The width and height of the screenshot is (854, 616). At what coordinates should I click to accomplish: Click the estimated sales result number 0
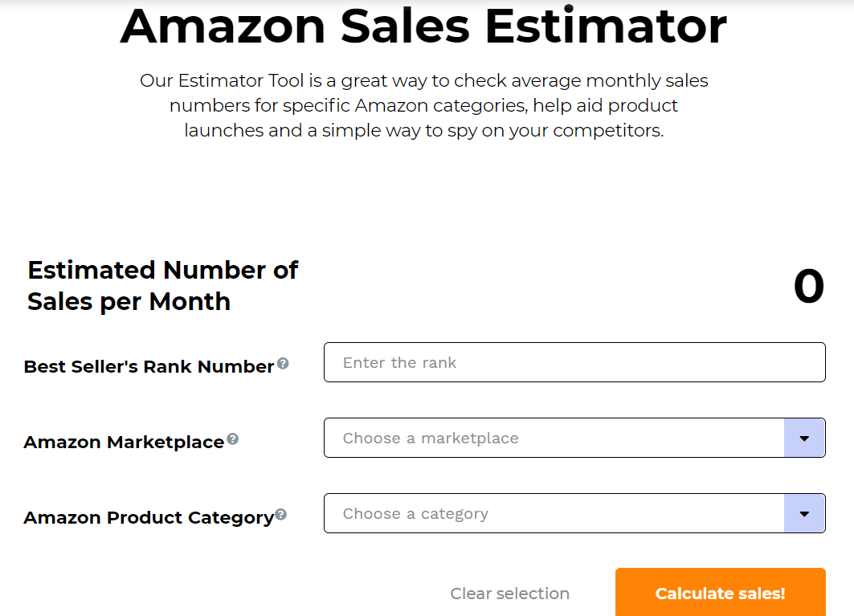(809, 287)
